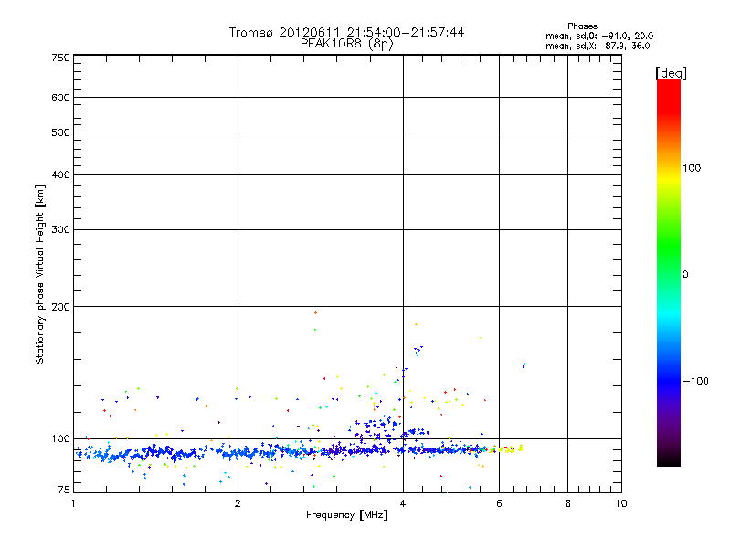Click the '[deg]' colorbar unit label

point(671,73)
